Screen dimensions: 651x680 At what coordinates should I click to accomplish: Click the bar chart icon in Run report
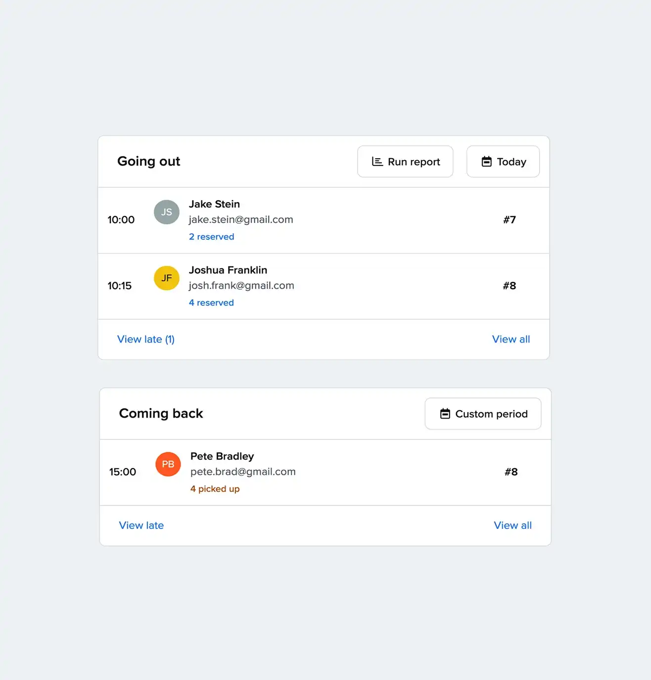pyautogui.click(x=377, y=162)
